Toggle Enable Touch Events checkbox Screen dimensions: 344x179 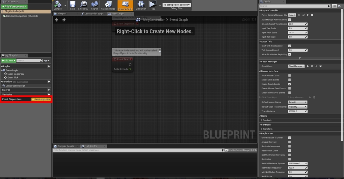(x=289, y=84)
